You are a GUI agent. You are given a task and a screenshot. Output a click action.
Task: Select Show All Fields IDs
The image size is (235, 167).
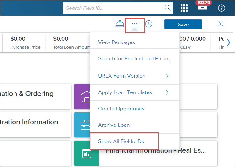pos(135,142)
